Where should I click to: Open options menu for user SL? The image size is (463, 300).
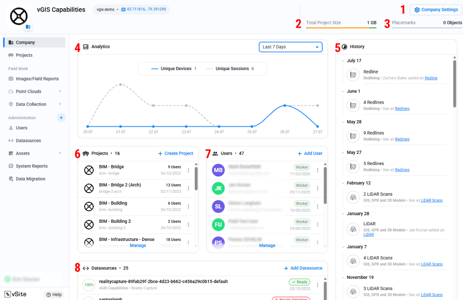pyautogui.click(x=318, y=206)
